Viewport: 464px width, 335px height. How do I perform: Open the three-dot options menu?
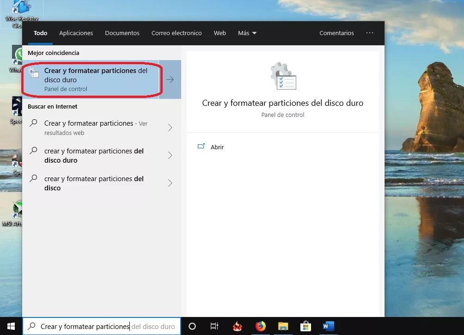[x=369, y=33]
